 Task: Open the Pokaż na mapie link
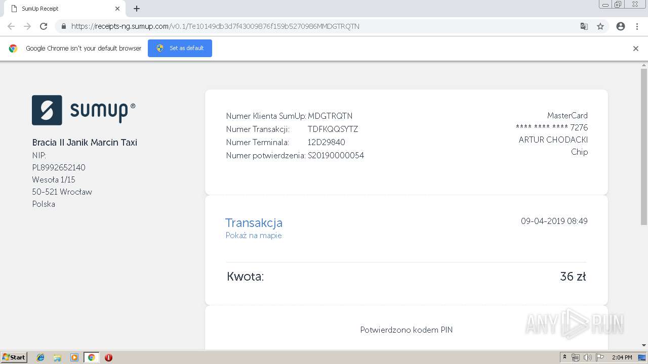(254, 235)
